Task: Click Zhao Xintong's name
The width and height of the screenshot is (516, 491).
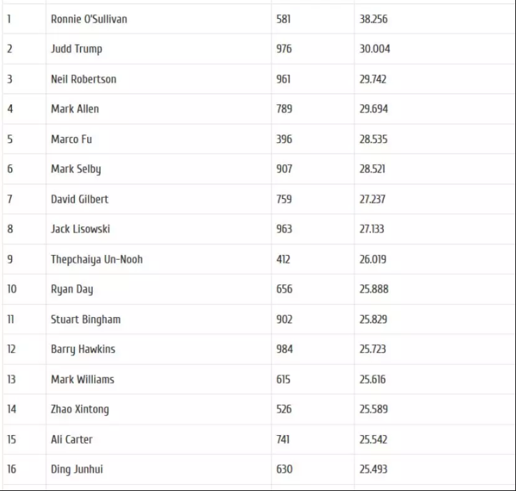Action: point(80,409)
